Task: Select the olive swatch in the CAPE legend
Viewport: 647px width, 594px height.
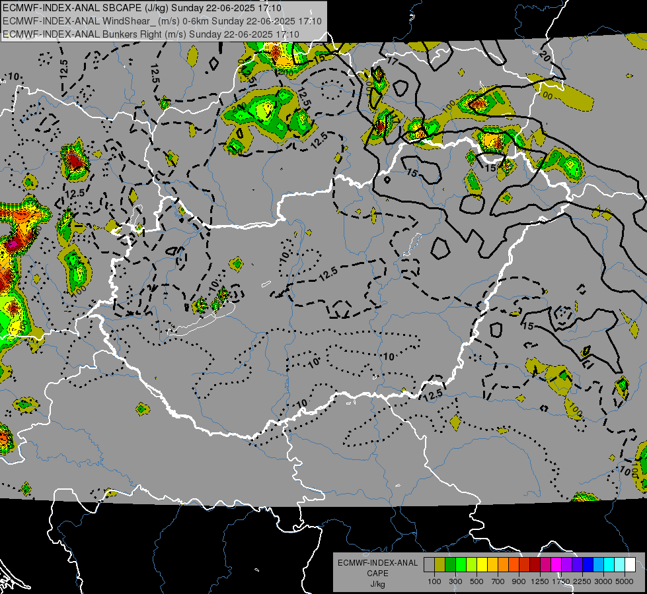Action: [x=440, y=564]
